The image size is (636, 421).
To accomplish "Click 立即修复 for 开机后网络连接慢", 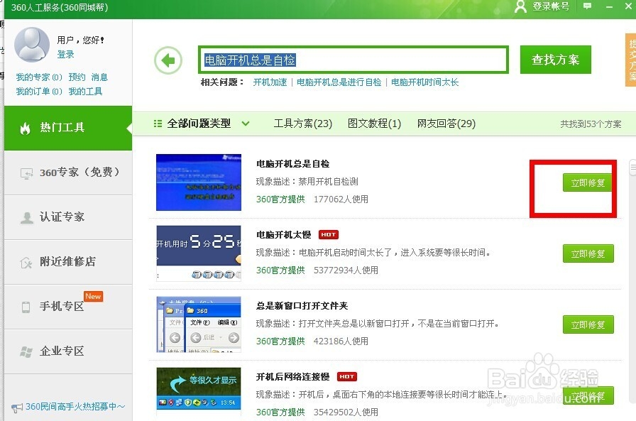I will tap(588, 395).
